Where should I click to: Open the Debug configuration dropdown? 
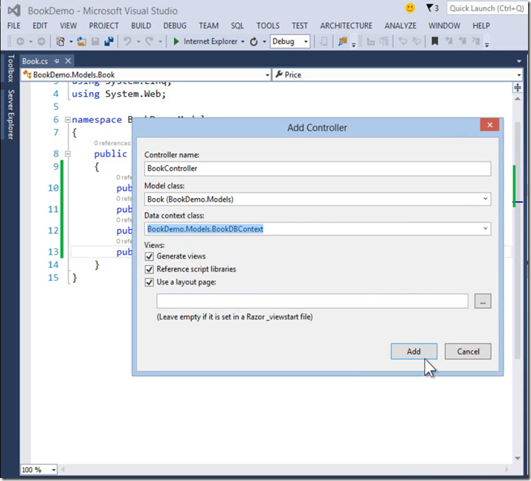click(x=306, y=42)
